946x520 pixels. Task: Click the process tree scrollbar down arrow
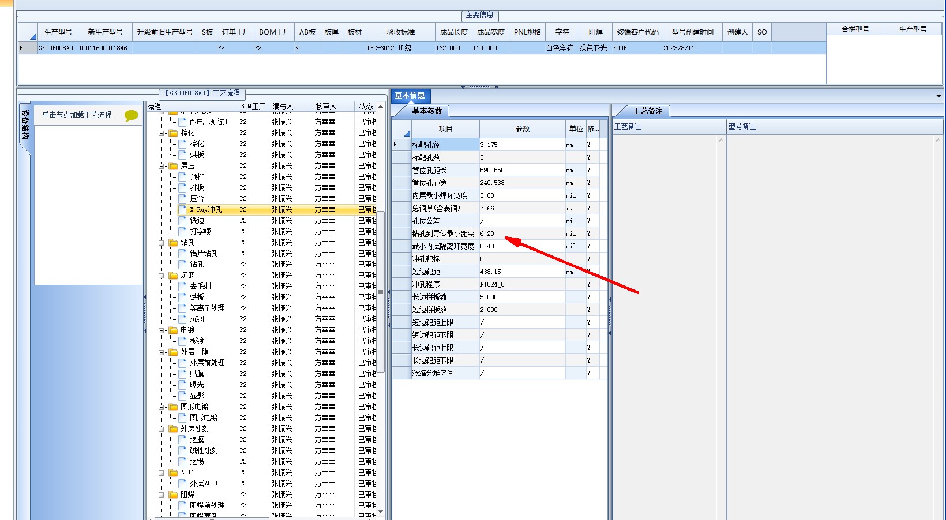tap(380, 511)
